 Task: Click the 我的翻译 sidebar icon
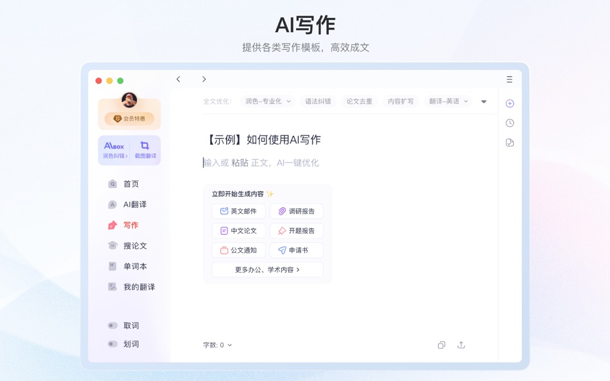pyautogui.click(x=112, y=287)
